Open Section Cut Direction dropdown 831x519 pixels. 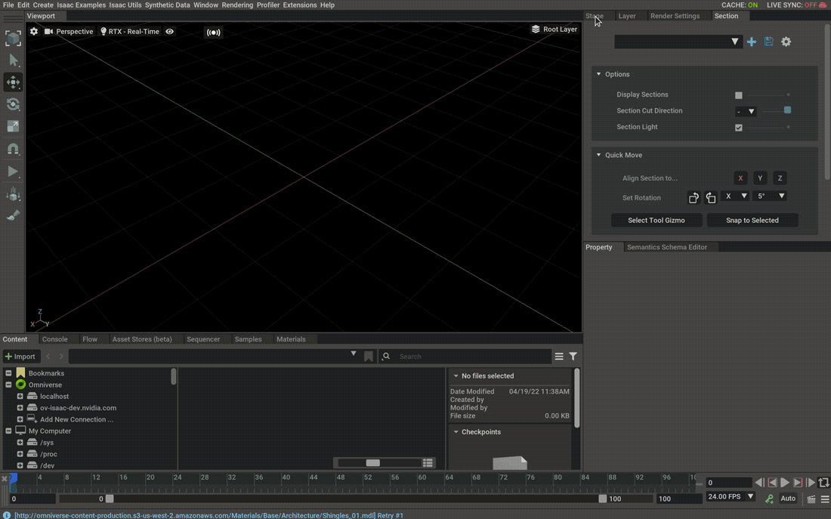click(x=745, y=111)
